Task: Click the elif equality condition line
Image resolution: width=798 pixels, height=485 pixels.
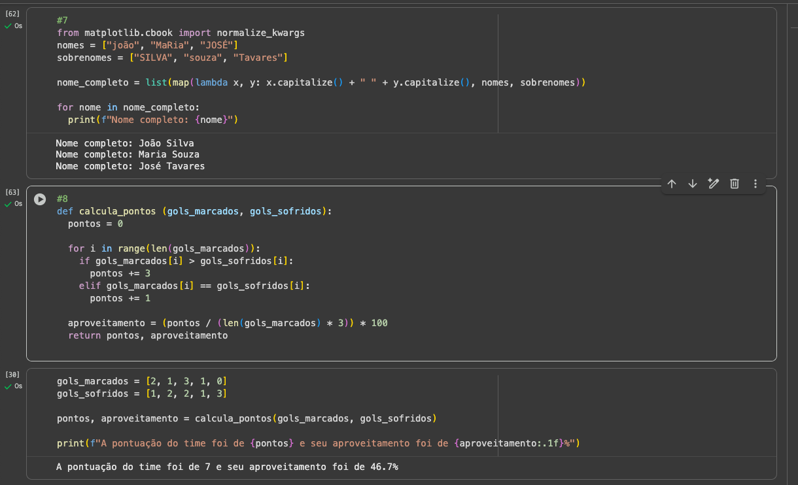Action: coord(194,286)
